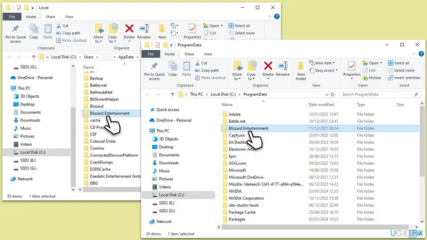Screen dimensions: 427x240
Task: Create New folder in ProgramData window
Action: coord(301,71)
